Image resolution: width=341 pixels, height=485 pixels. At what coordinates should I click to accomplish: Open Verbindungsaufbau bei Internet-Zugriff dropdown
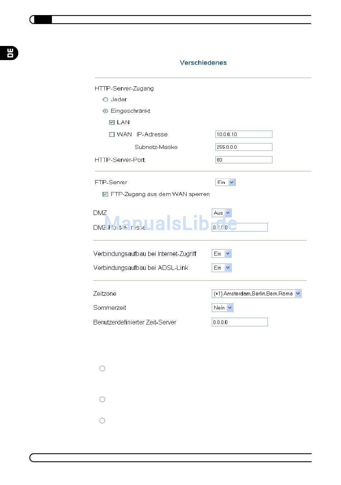click(221, 254)
